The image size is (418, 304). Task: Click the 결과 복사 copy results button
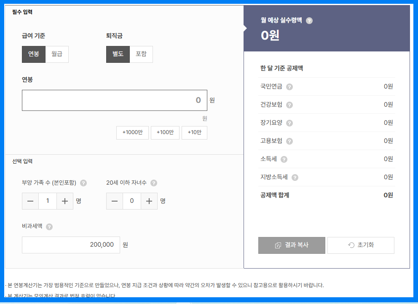[x=292, y=245]
